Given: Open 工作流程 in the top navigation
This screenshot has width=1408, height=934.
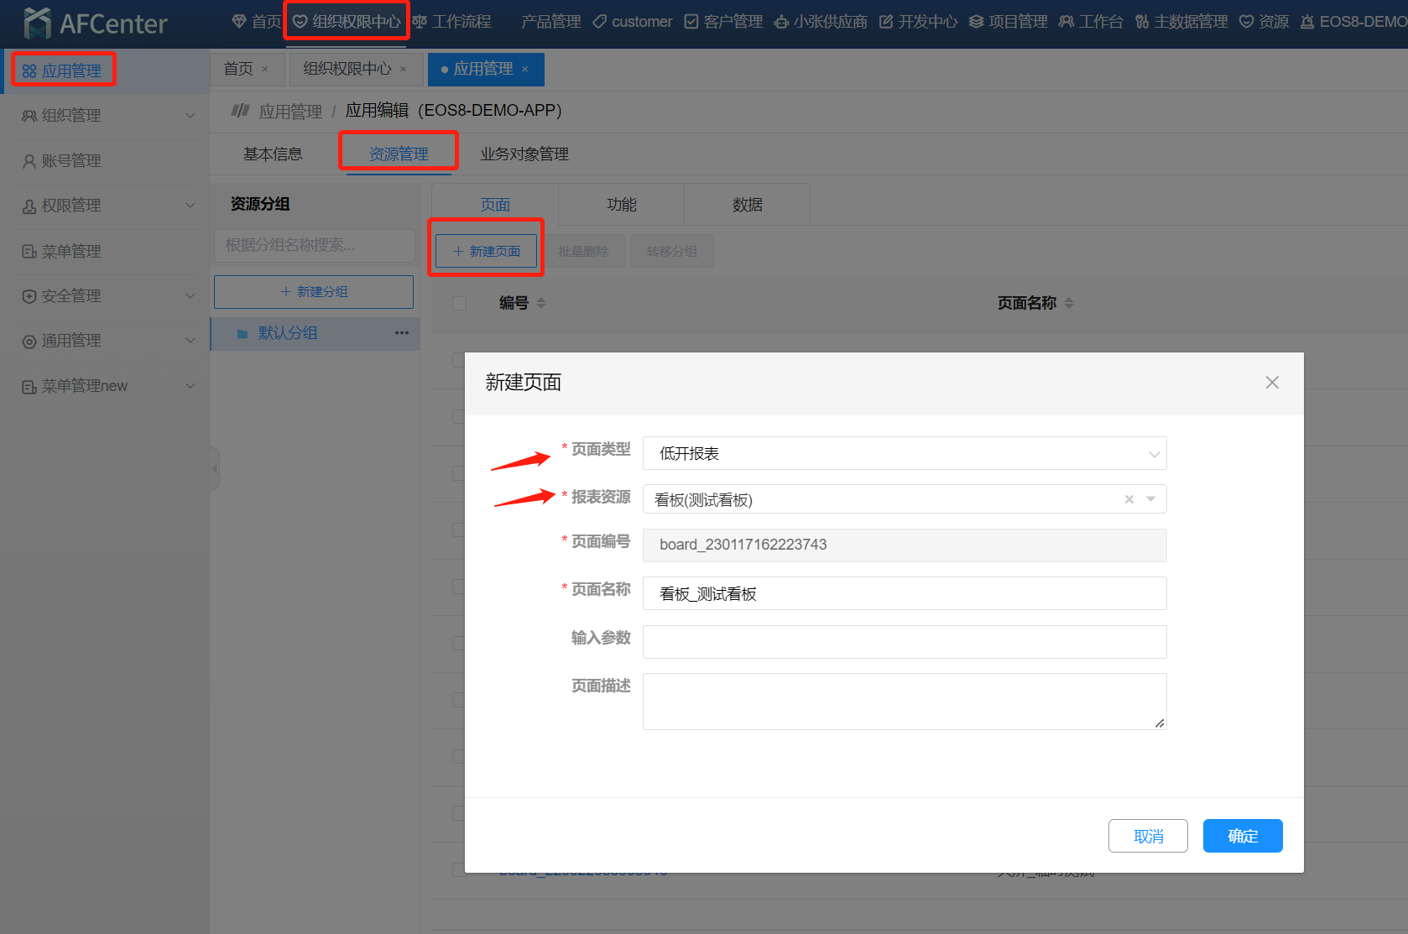Looking at the screenshot, I should click(452, 22).
